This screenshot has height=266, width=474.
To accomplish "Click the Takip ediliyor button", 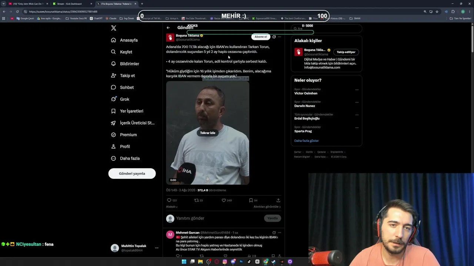I will click(346, 52).
